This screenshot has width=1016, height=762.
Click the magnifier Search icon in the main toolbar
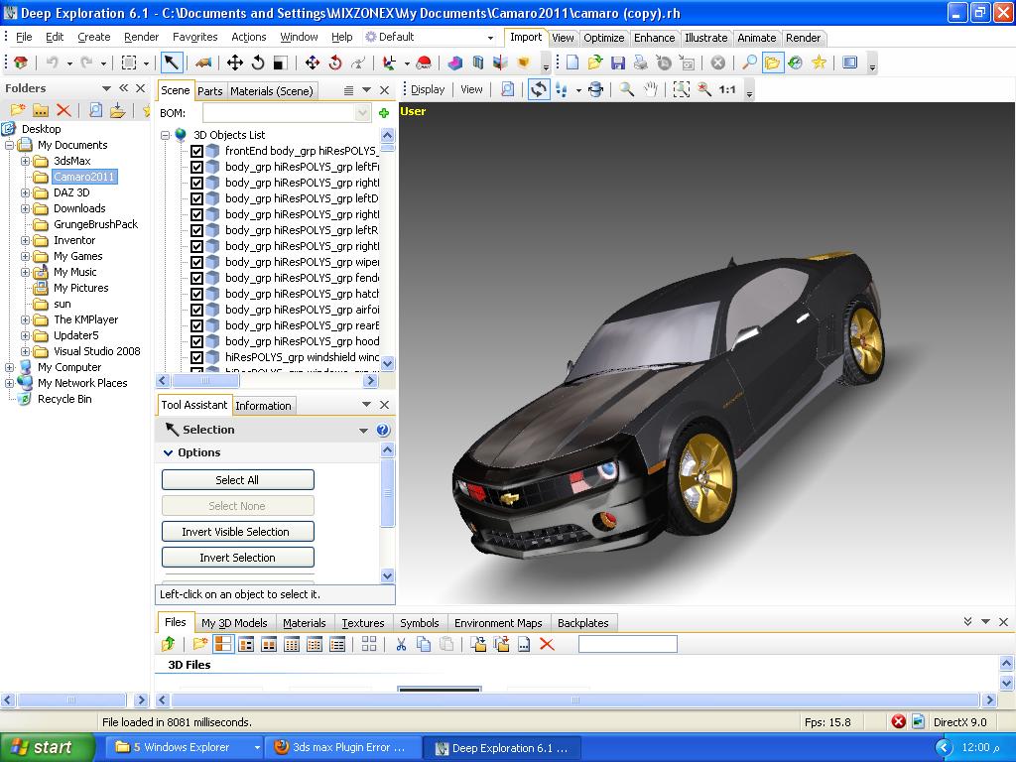[750, 63]
